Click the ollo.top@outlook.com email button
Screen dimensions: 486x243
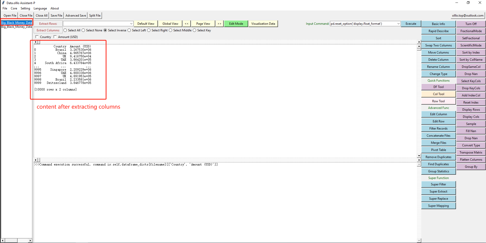click(x=468, y=16)
